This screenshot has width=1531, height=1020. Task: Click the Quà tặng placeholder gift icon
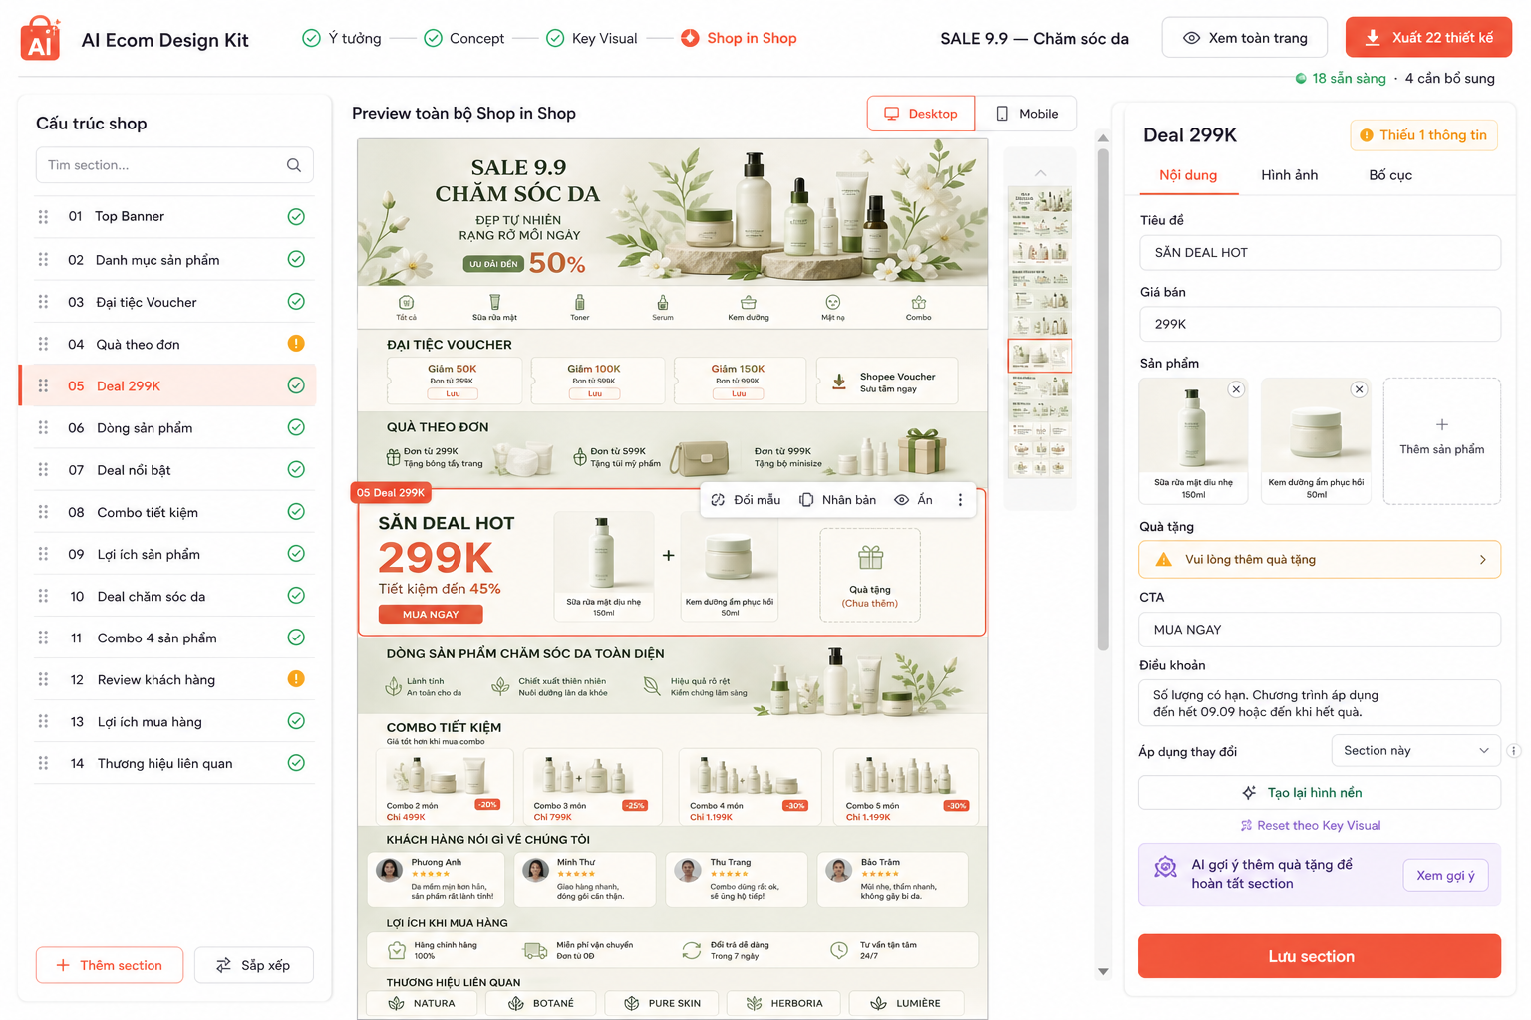pyautogui.click(x=870, y=557)
